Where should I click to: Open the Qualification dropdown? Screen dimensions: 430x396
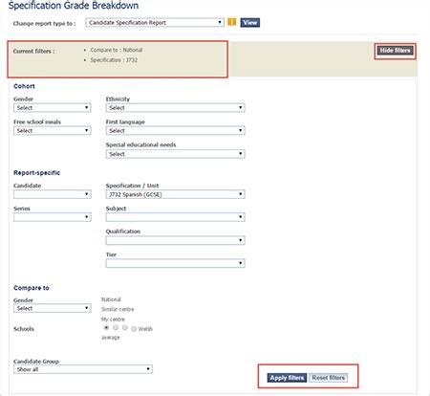(x=175, y=240)
